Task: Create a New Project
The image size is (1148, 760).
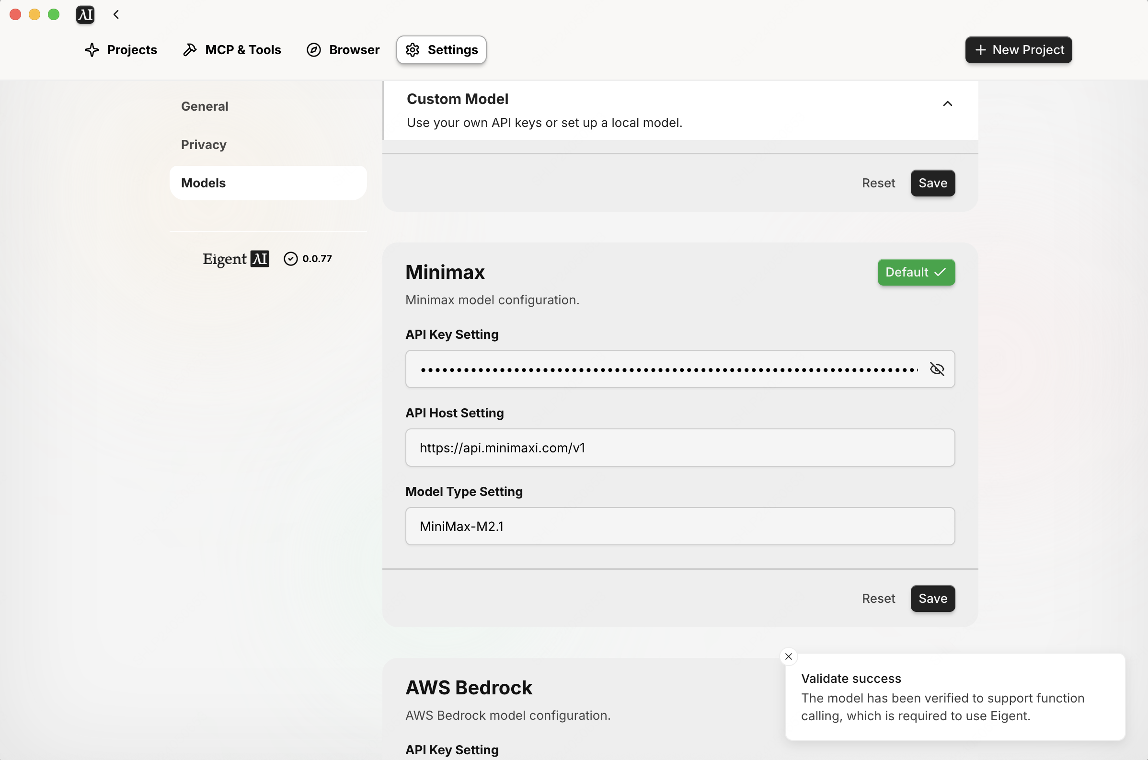Action: (x=1019, y=50)
